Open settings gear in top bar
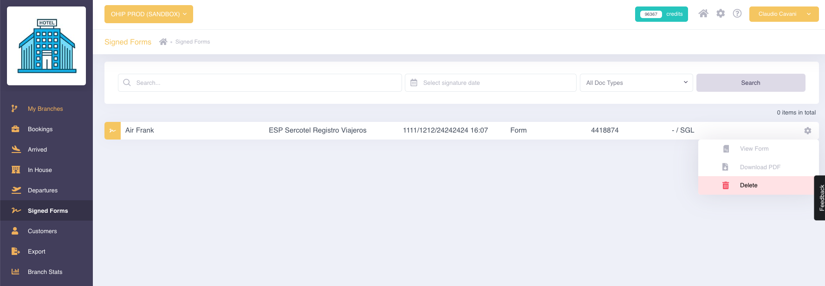 721,13
